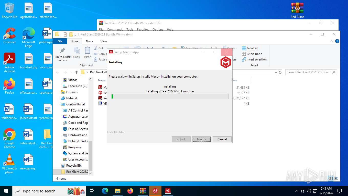
Task: Open Adobe Acrobat desktop shortcut
Action: pyautogui.click(x=9, y=63)
